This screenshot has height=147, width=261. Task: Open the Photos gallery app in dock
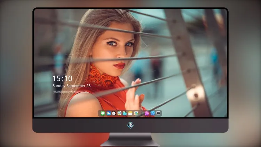pos(136,113)
